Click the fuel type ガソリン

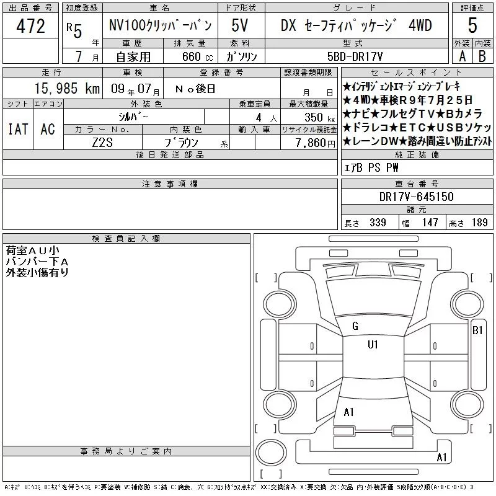[x=241, y=56]
